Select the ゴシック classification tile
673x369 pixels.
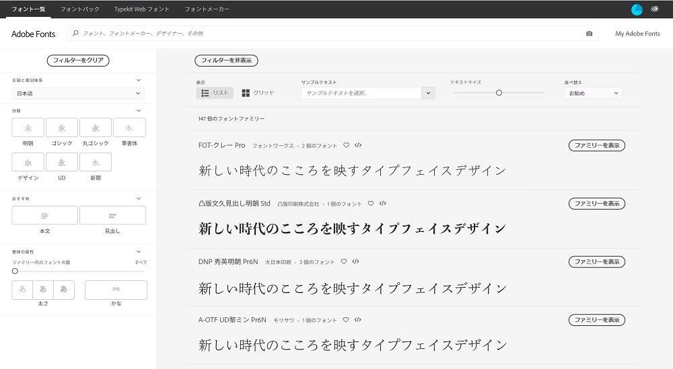pyautogui.click(x=62, y=128)
